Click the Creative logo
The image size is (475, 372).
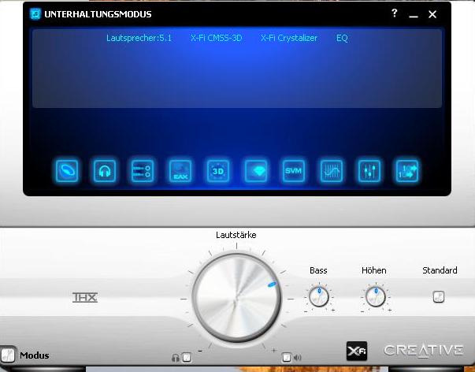click(424, 351)
